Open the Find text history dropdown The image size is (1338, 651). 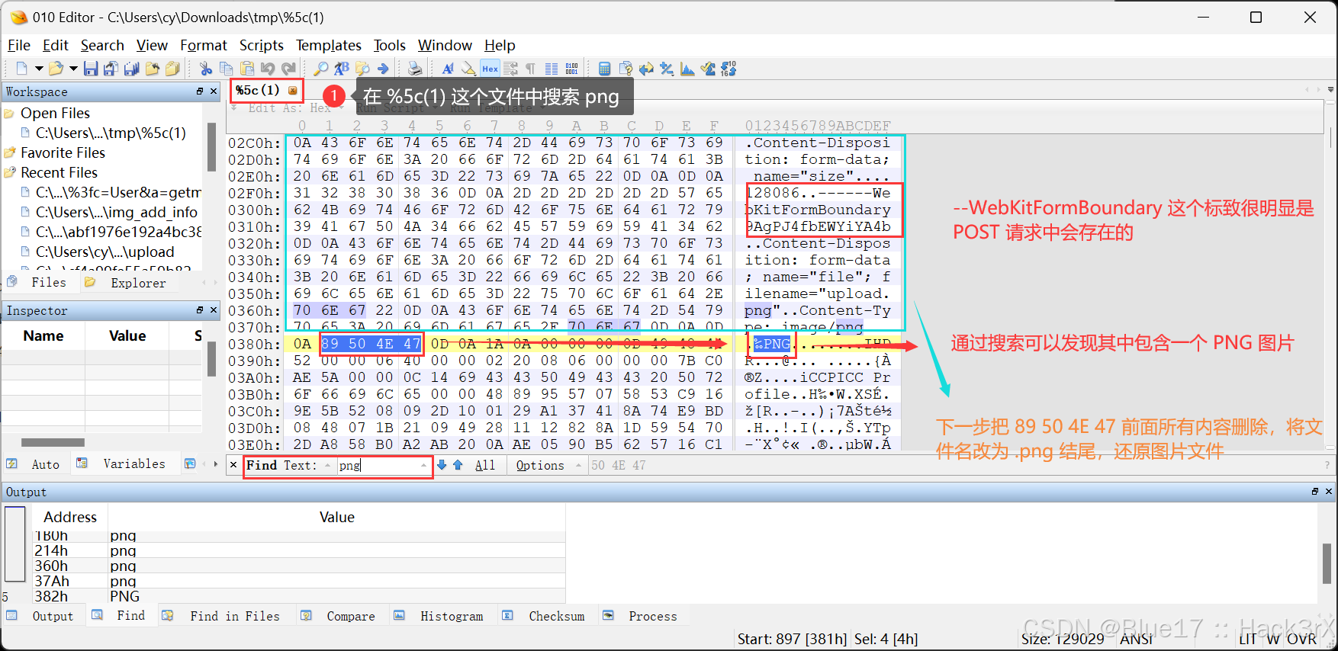(424, 465)
